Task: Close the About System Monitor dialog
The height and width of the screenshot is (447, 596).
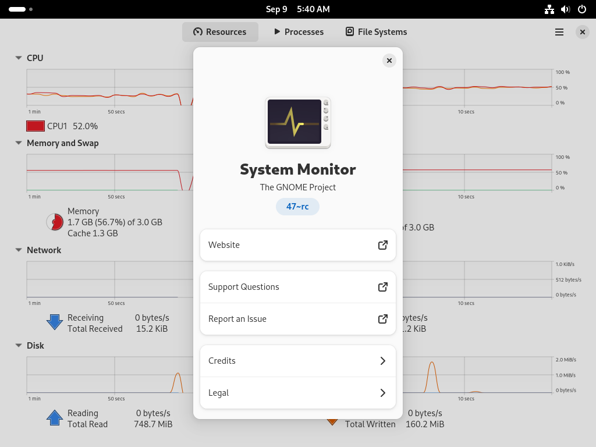Action: (389, 61)
